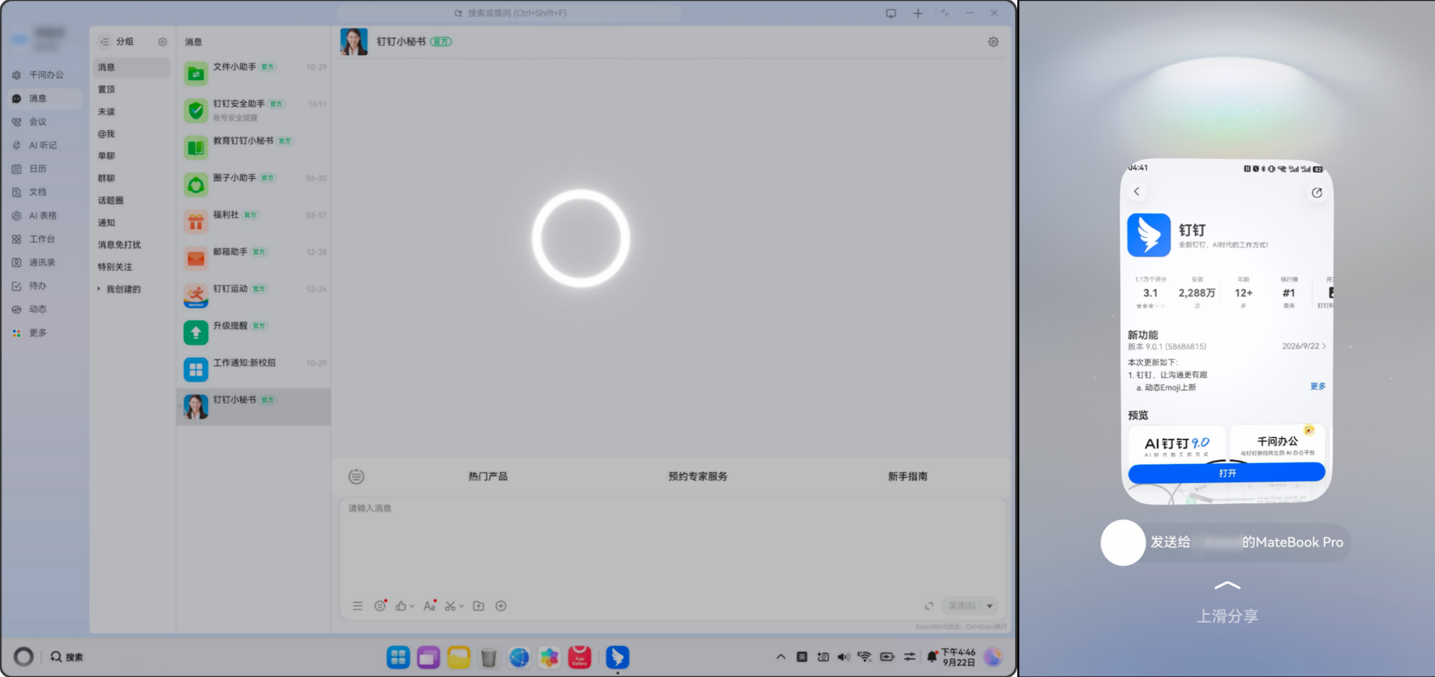
Task: Collapse the 分组 panel with the arrow icon
Action: click(x=104, y=42)
